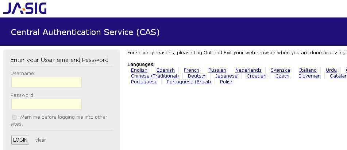Switch to Russian language

point(217,70)
